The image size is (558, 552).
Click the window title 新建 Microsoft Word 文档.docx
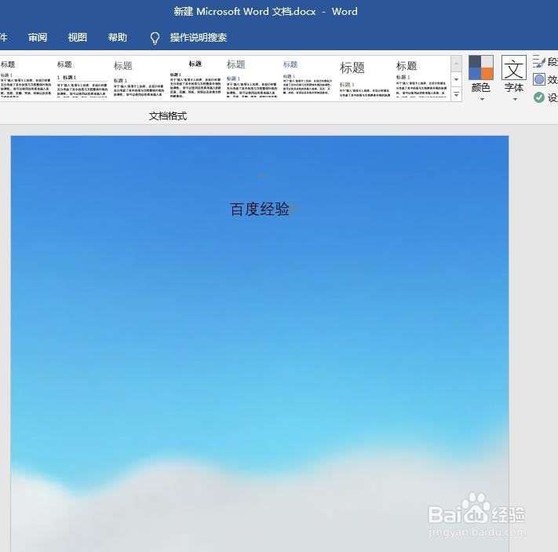point(245,12)
